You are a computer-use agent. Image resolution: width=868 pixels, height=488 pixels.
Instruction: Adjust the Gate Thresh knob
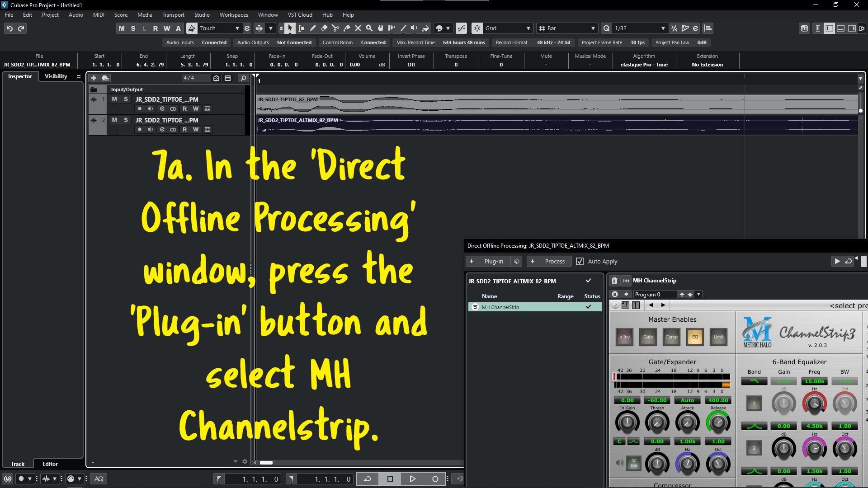pos(657,422)
